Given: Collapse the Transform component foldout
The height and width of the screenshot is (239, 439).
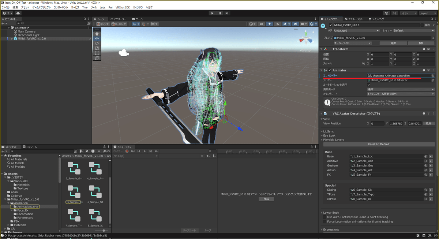Looking at the screenshot, I should pos(322,49).
